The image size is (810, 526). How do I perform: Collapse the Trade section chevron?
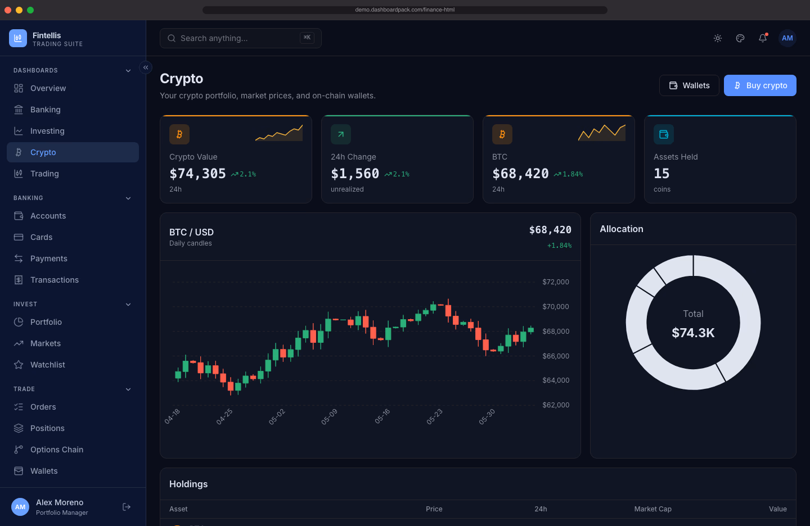coord(128,389)
